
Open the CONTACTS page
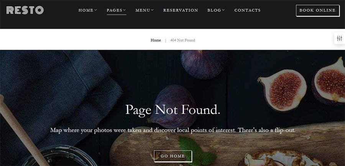click(247, 10)
